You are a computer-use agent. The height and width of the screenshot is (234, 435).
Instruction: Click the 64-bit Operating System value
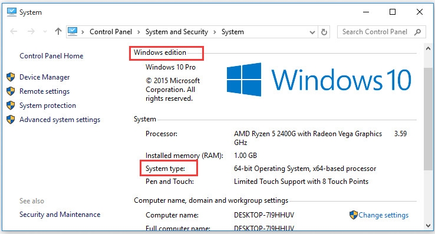tap(305, 169)
